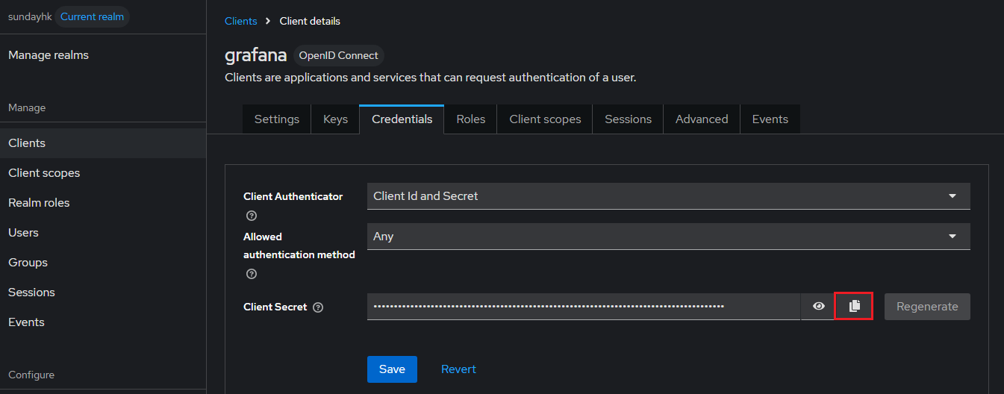
Task: Open Client scopes in the sidebar
Action: coord(103,173)
